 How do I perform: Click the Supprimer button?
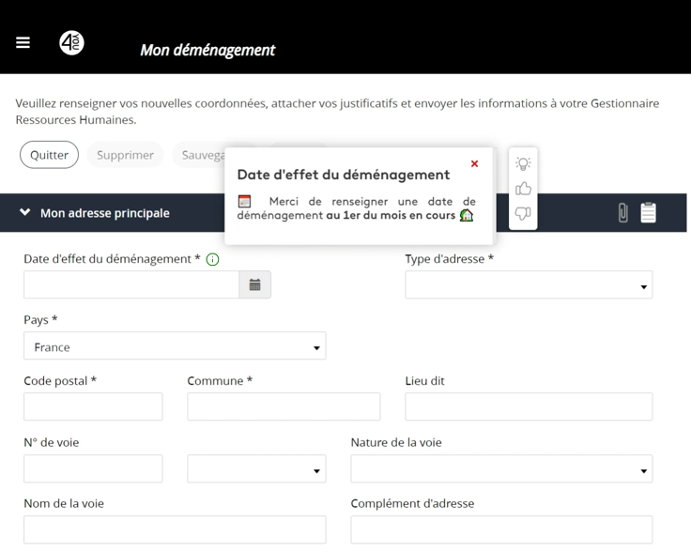pos(125,155)
